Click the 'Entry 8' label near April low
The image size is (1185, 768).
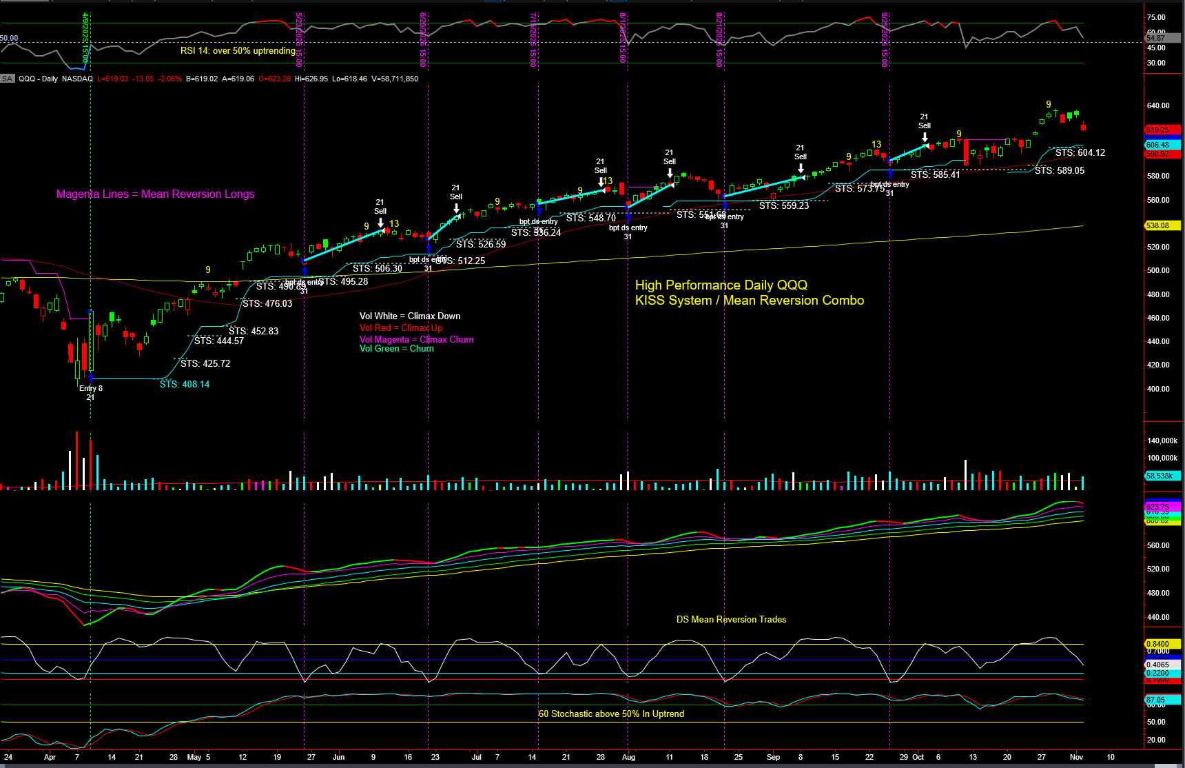coord(90,388)
